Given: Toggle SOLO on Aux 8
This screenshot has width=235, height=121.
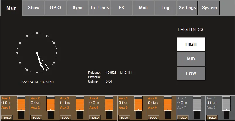Looking at the screenshot, I should coord(212,117).
